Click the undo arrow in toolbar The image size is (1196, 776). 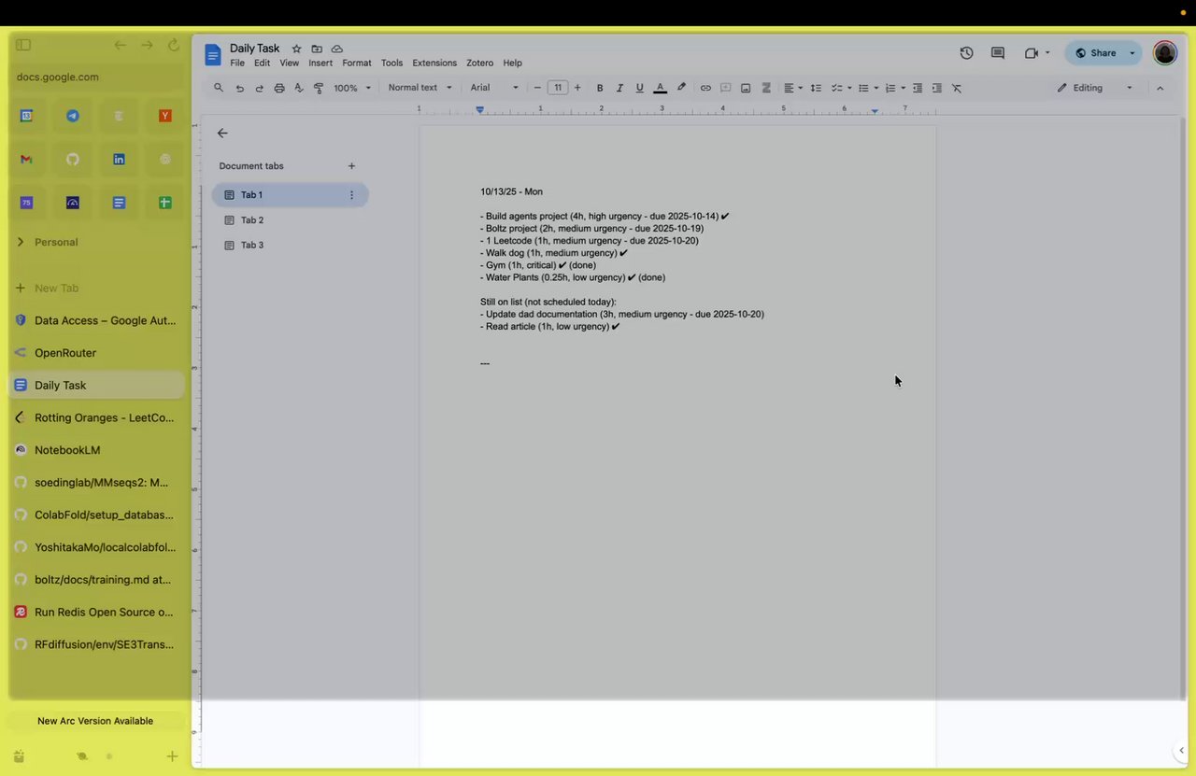point(239,88)
